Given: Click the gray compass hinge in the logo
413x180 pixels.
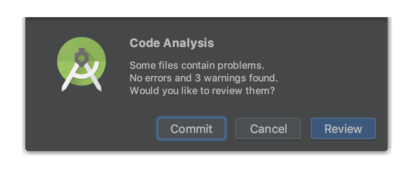Looking at the screenshot, I should point(82,57).
